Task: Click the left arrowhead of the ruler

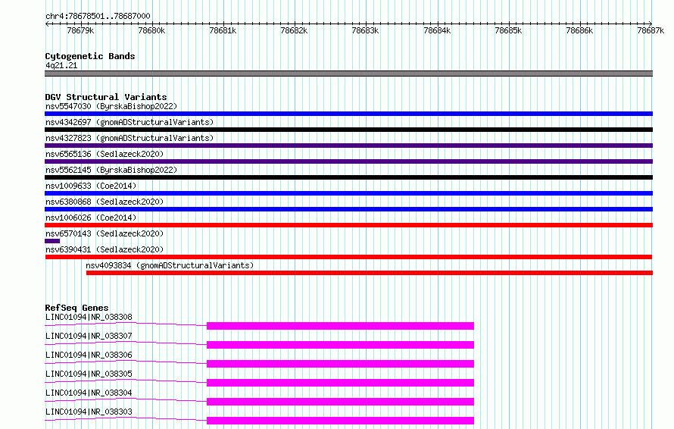Action: [47, 23]
